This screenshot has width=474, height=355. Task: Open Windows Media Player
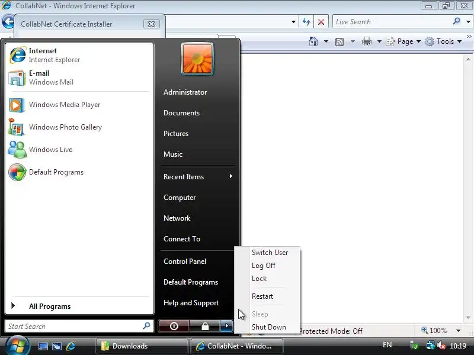pyautogui.click(x=79, y=105)
